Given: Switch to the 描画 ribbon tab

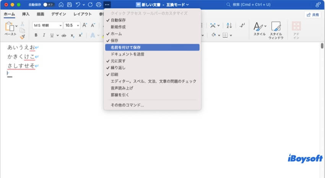Looking at the screenshot, I should pyautogui.click(x=40, y=14).
